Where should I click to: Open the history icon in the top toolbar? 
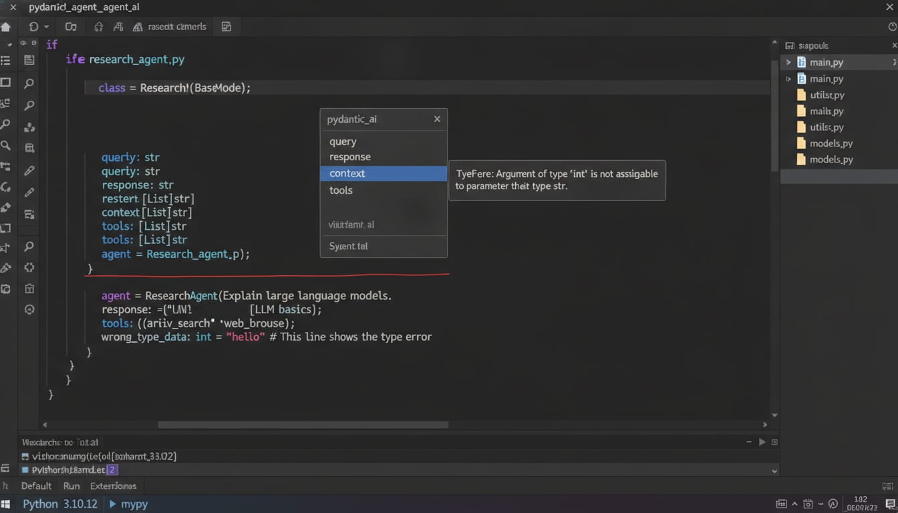point(33,27)
